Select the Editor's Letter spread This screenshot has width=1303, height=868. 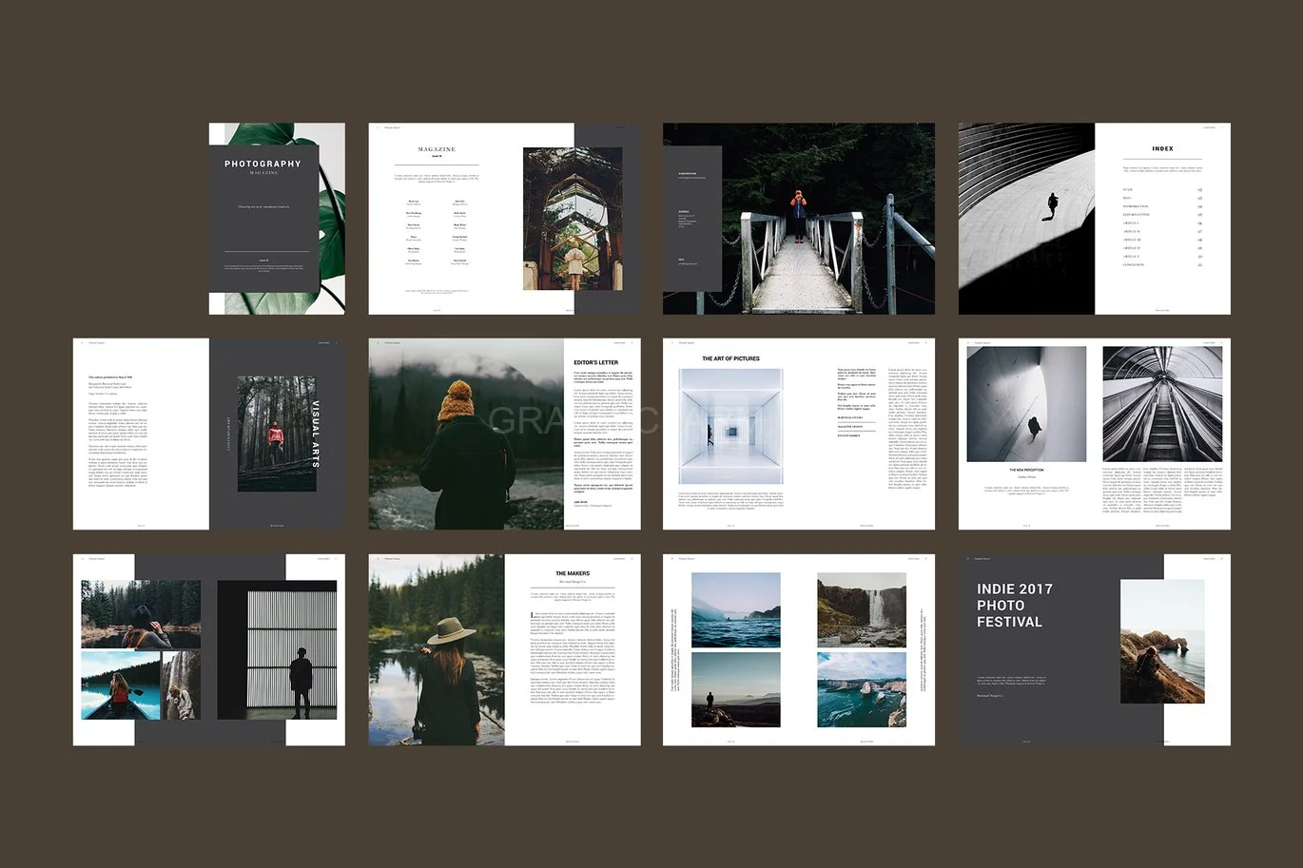coord(504,434)
